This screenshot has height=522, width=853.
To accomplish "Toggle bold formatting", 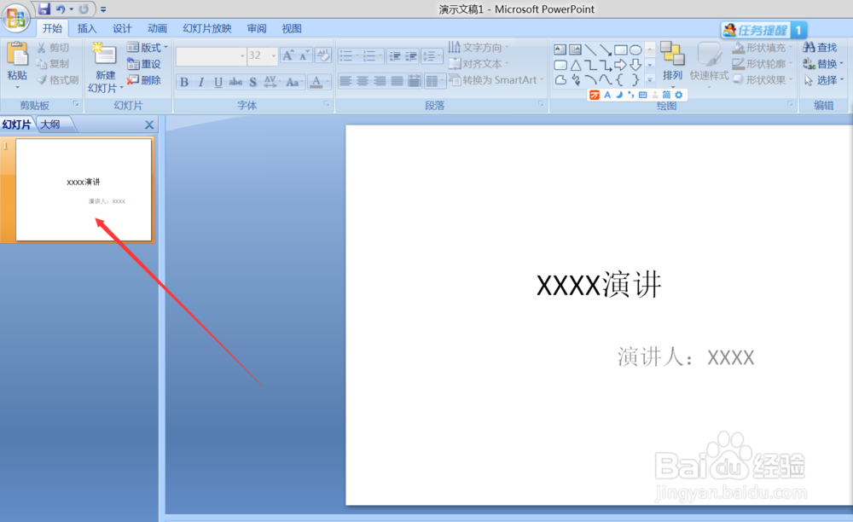I will [183, 80].
